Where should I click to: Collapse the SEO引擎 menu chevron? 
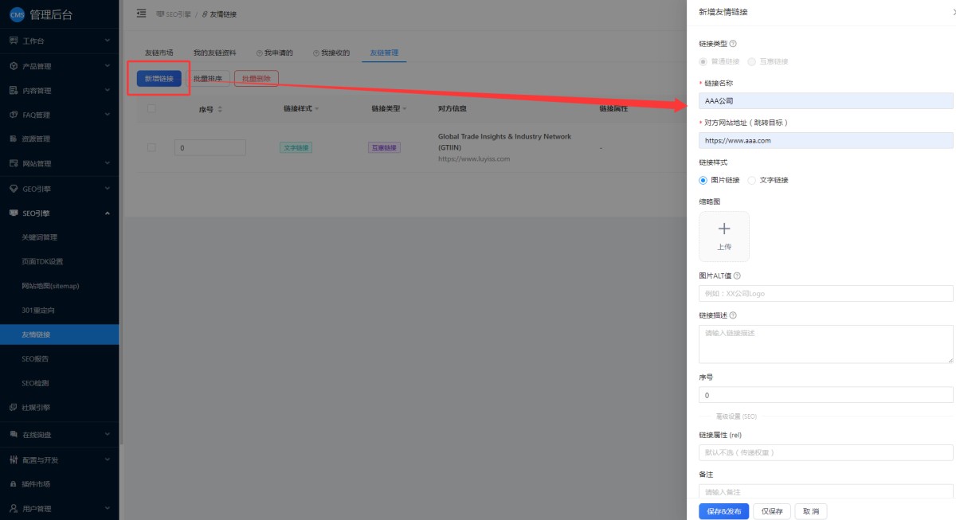(108, 213)
